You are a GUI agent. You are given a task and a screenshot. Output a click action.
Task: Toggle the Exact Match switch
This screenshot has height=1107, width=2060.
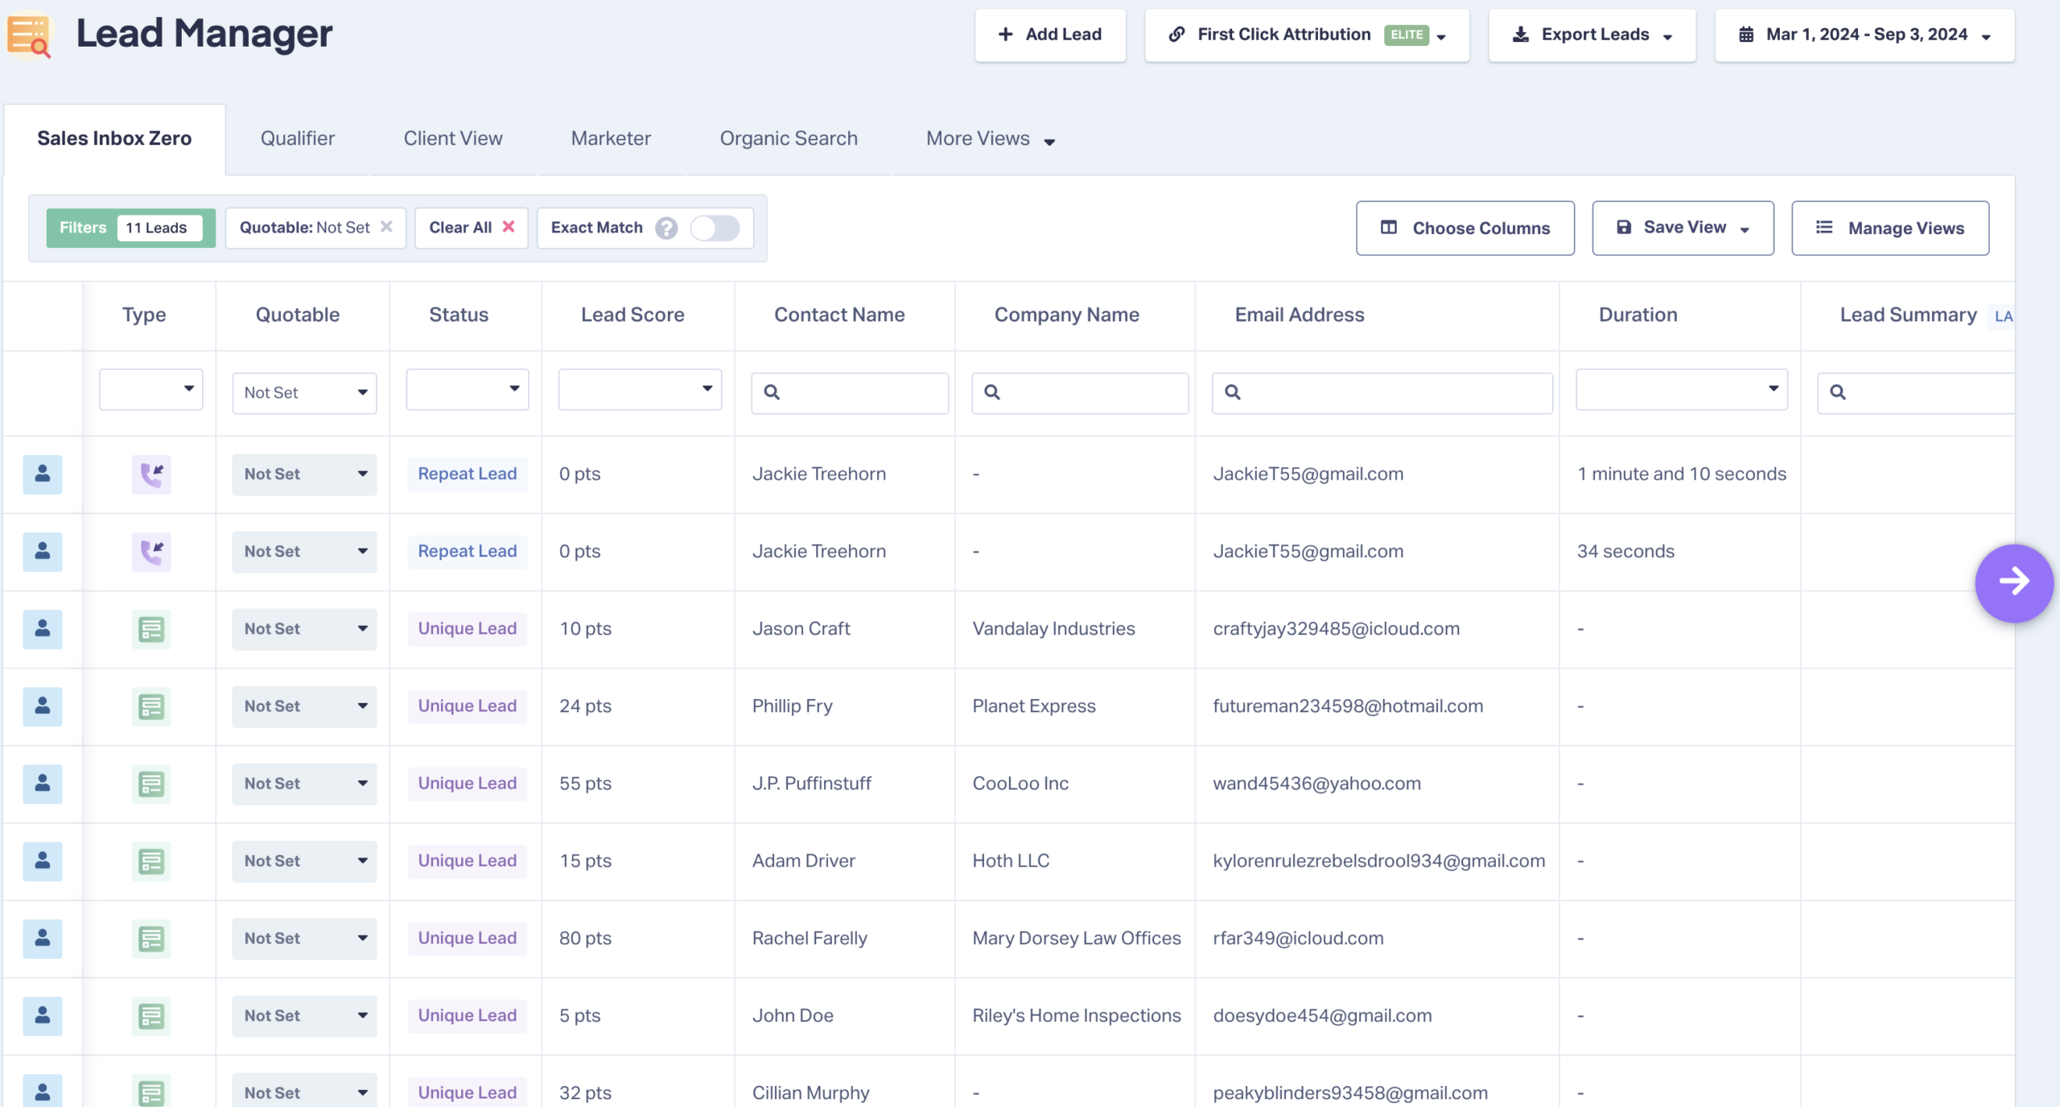[715, 228]
